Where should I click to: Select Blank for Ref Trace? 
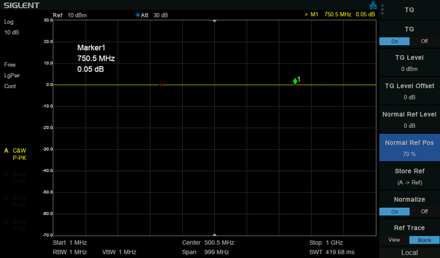pos(425,240)
